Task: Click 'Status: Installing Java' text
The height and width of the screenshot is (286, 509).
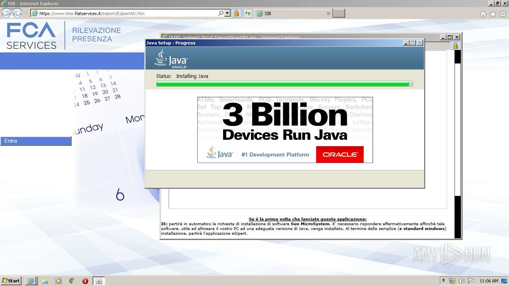Action: pyautogui.click(x=182, y=76)
